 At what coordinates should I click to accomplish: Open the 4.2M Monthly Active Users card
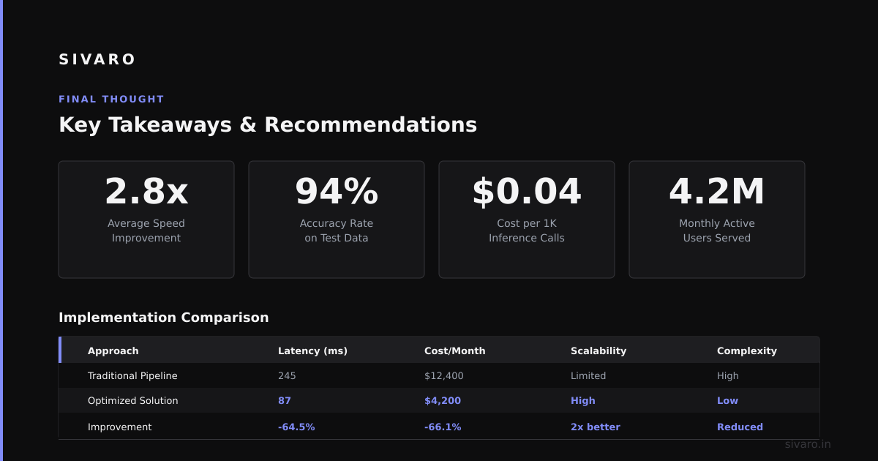tap(717, 220)
